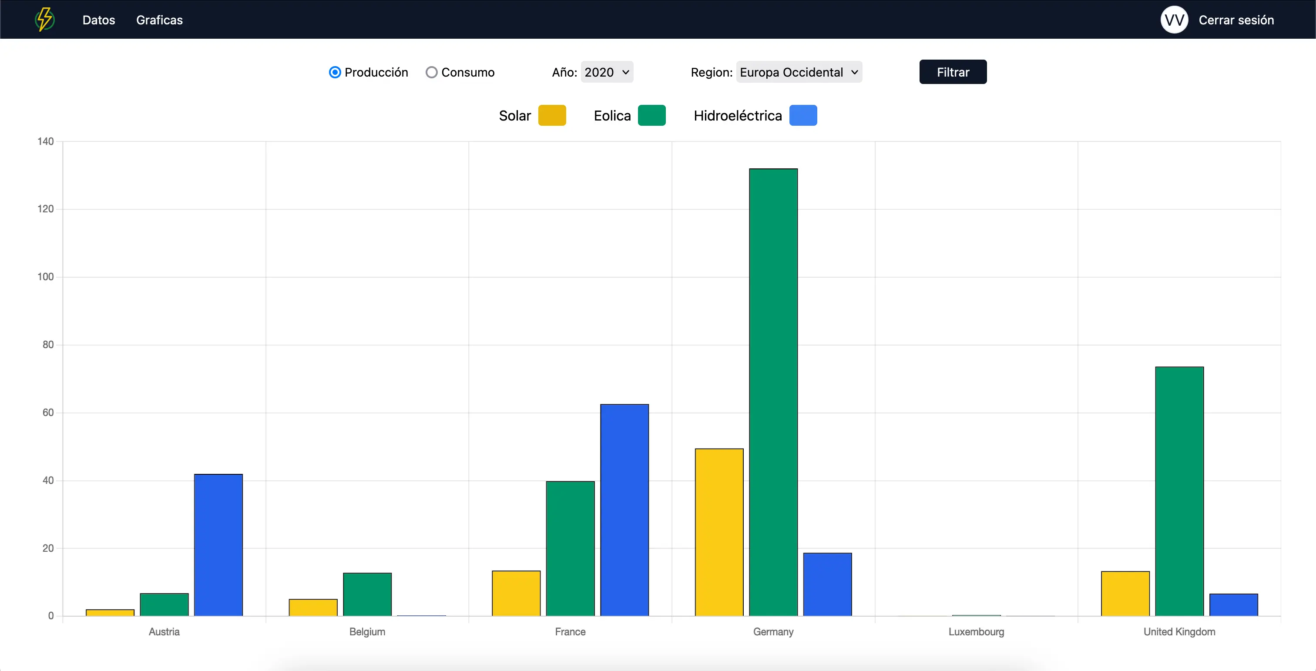1316x671 pixels.
Task: Select the Producción radio button
Action: coord(335,73)
